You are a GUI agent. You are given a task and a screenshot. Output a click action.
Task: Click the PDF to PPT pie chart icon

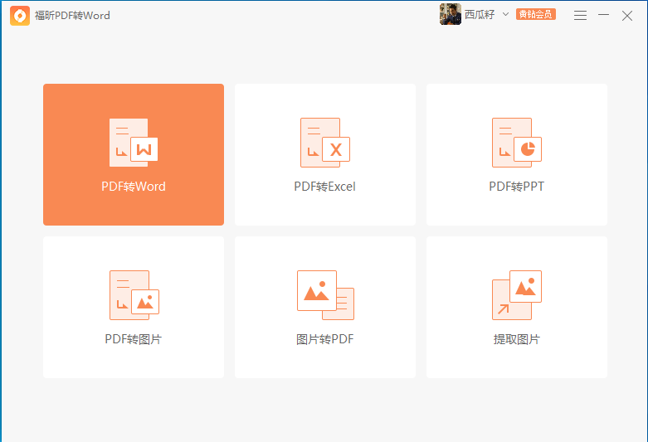point(516,143)
